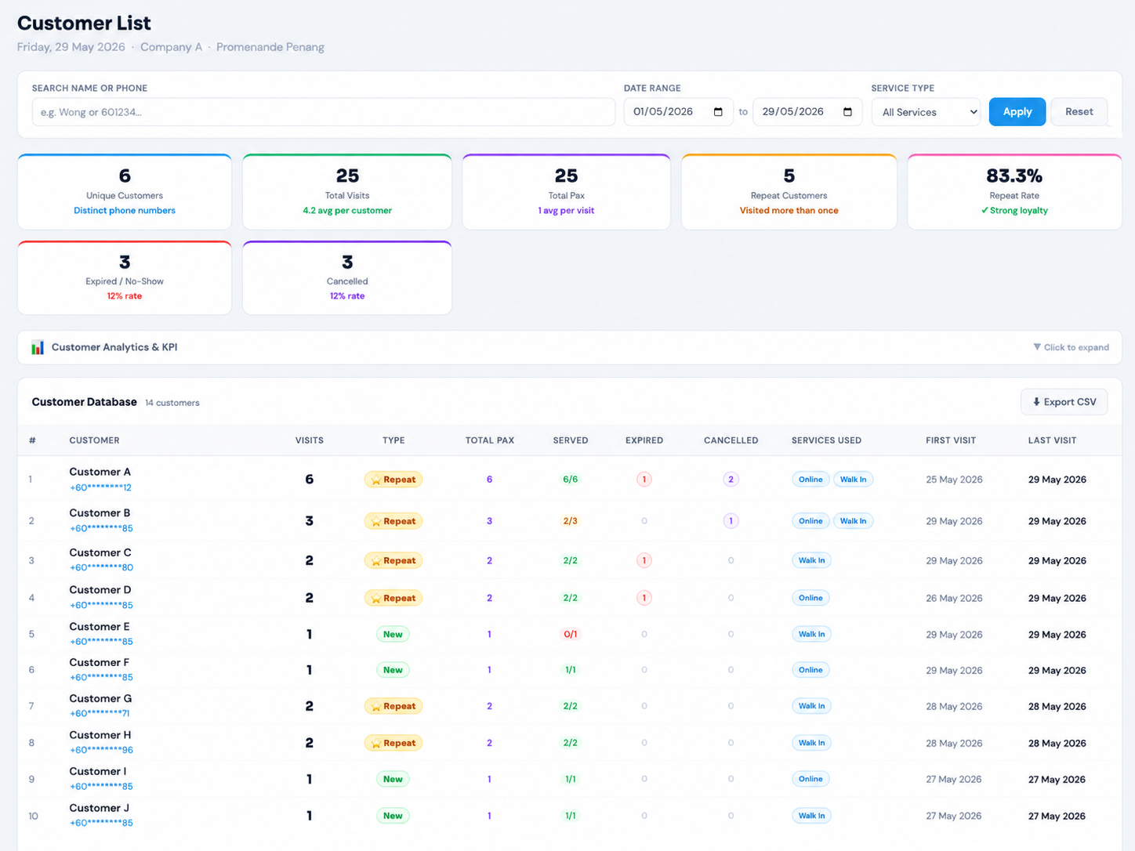Open the 83.3% Repeat Rate card
Viewport: 1135px width, 851px height.
1014,192
